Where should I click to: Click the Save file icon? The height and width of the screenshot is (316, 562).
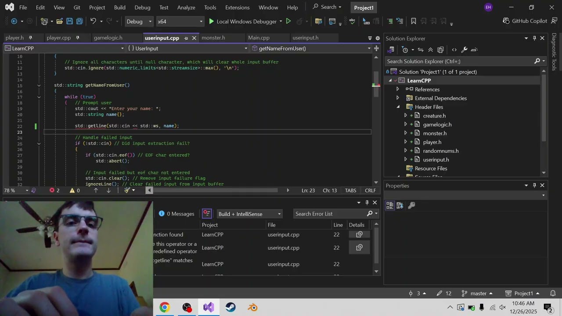(69, 21)
